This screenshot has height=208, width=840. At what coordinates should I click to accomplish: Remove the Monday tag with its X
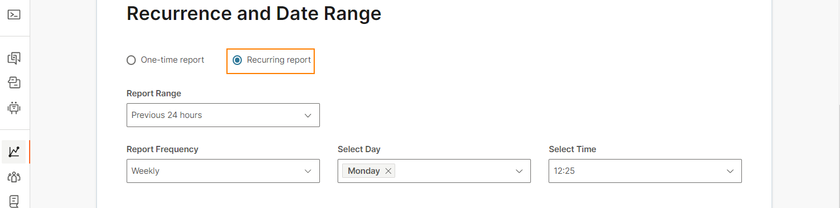point(388,171)
